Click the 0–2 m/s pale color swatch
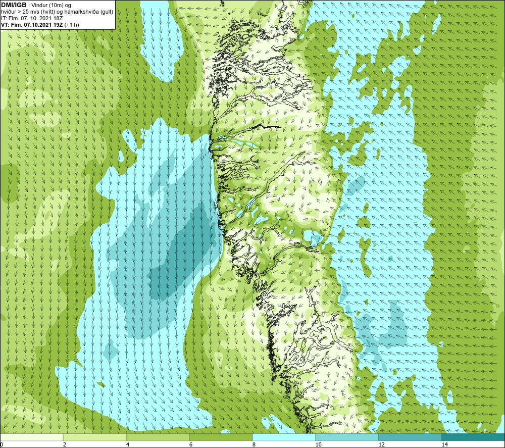The image size is (505, 448). pos(31,437)
